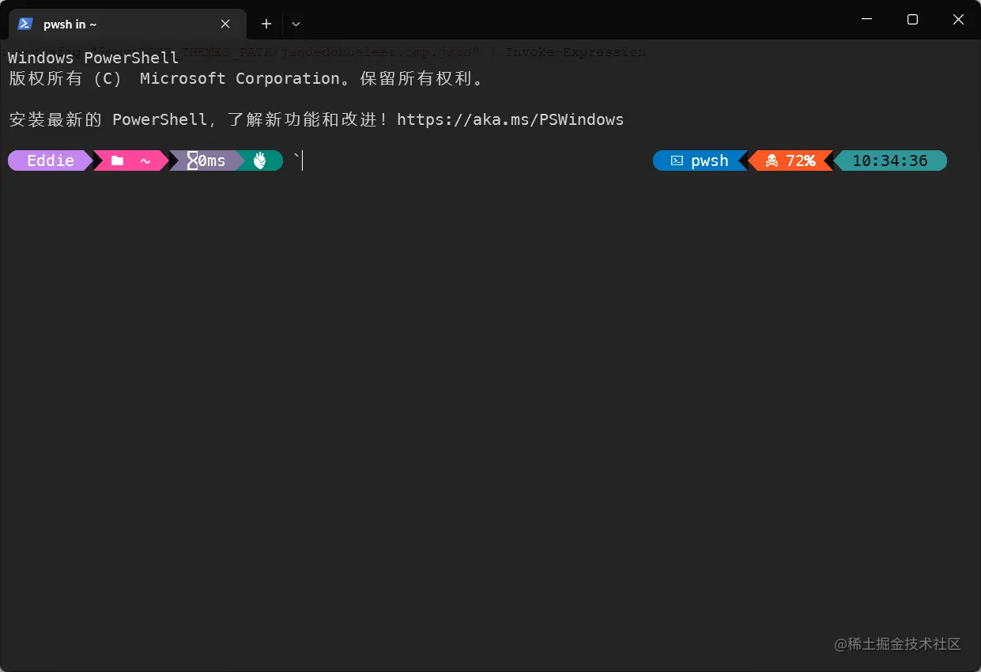Viewport: 981px width, 672px height.
Task: Click the 0ms execution time label
Action: [210, 160]
